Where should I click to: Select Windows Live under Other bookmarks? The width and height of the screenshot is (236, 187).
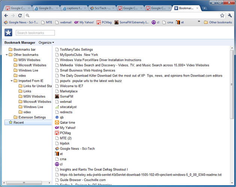(26, 70)
